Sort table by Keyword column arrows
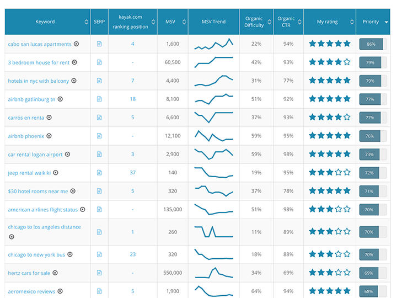The image size is (397, 298). tap(87, 22)
